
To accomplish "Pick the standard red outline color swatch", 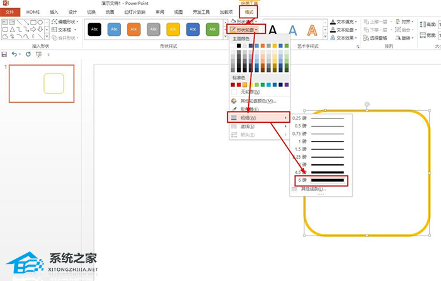I will pos(239,84).
